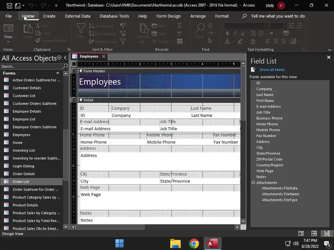This screenshot has height=250, width=334.
Task: Click the Redo arrow in the quick access toolbar
Action: [43, 6]
